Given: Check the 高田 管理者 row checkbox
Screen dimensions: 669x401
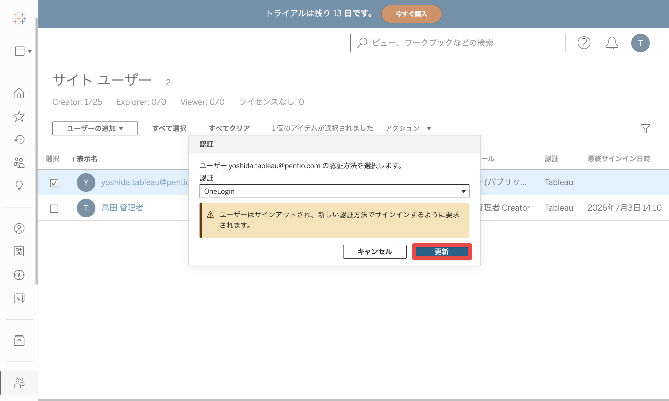Looking at the screenshot, I should (54, 208).
